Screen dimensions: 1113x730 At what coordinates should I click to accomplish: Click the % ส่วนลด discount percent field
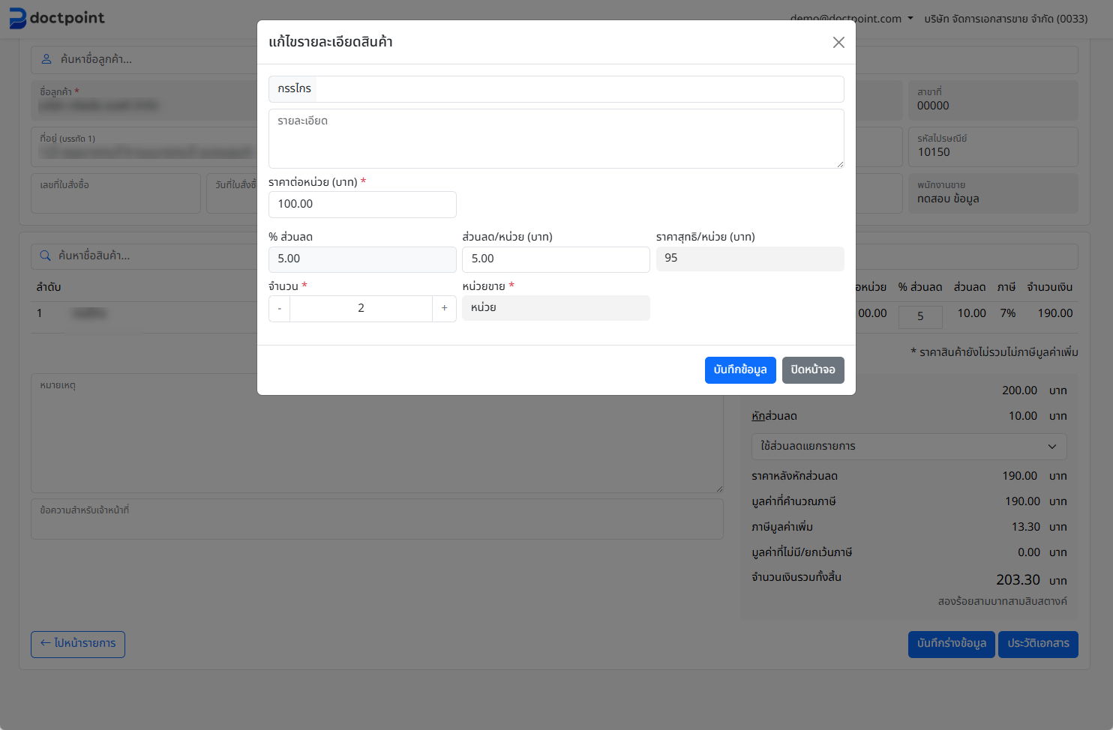click(362, 259)
